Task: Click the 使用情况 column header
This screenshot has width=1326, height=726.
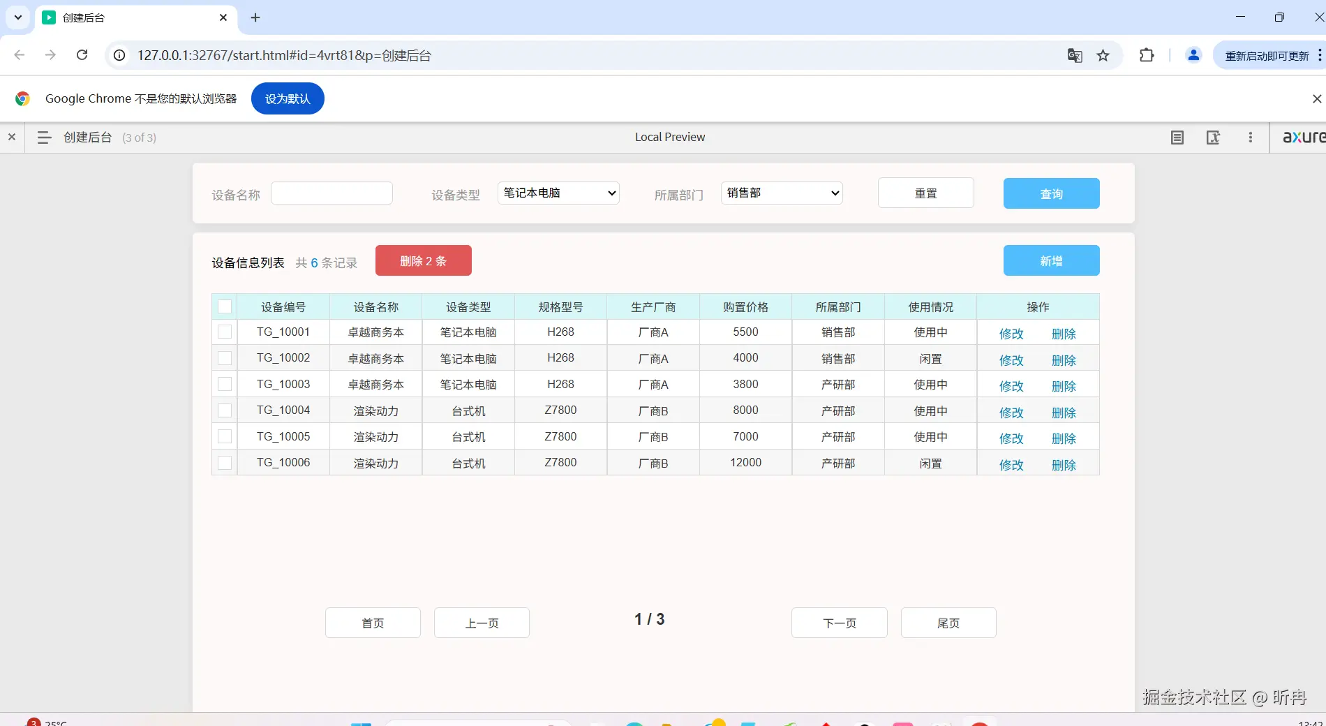Action: click(x=930, y=306)
